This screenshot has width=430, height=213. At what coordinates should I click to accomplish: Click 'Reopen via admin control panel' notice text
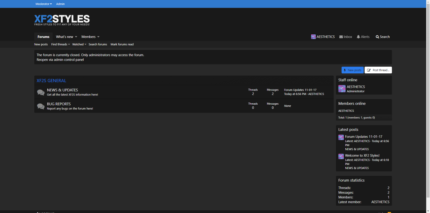tap(60, 60)
